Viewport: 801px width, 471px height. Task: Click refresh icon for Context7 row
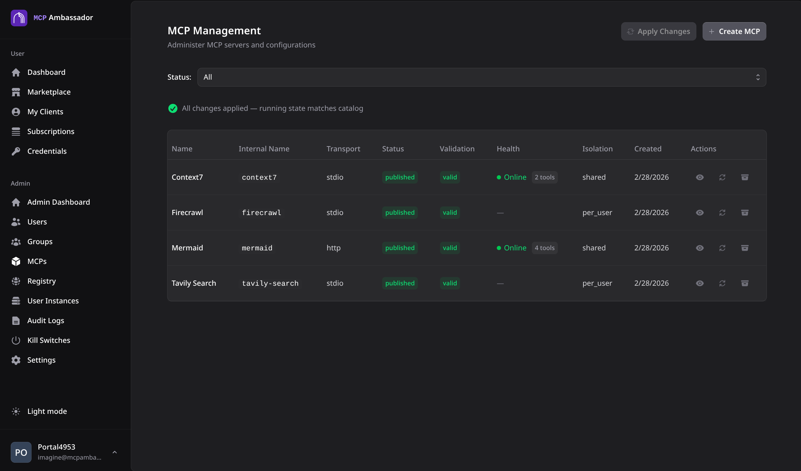722,177
